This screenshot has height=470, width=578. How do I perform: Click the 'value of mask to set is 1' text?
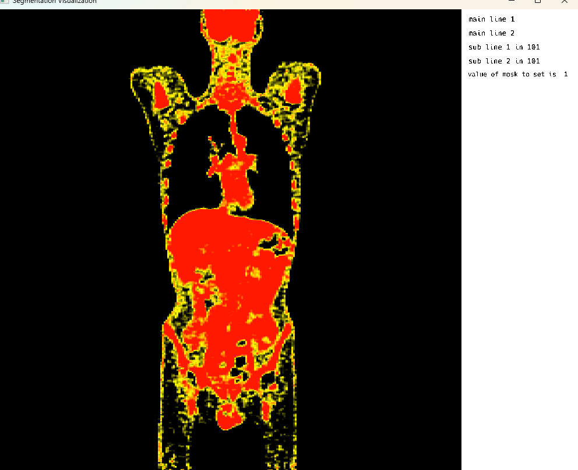tap(517, 75)
